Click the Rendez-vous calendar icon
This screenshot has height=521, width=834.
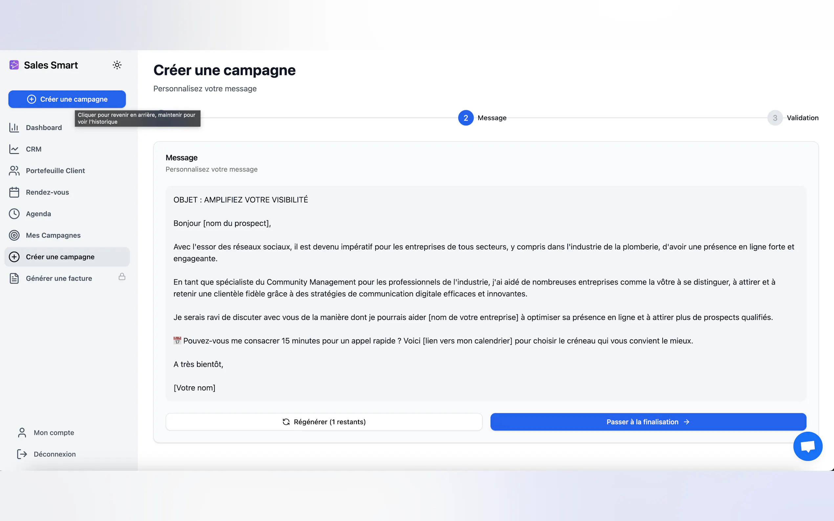click(x=14, y=192)
